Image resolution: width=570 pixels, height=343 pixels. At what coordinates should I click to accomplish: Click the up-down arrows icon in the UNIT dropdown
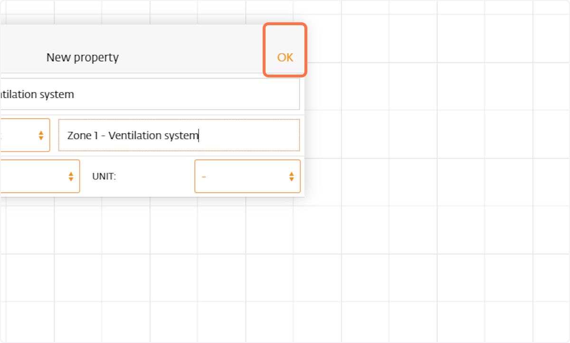[292, 176]
